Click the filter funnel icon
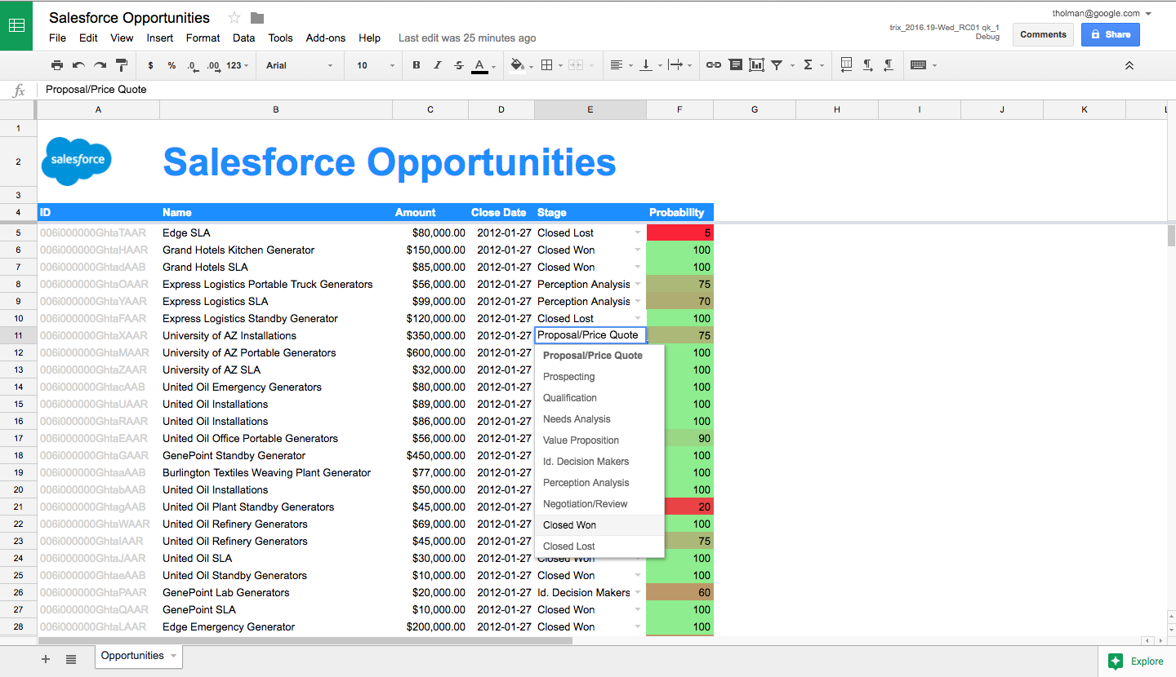The width and height of the screenshot is (1176, 677). [777, 65]
